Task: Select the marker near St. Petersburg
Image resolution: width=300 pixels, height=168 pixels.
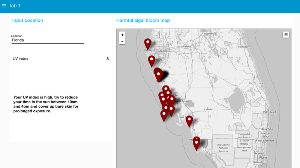Action: click(151, 60)
